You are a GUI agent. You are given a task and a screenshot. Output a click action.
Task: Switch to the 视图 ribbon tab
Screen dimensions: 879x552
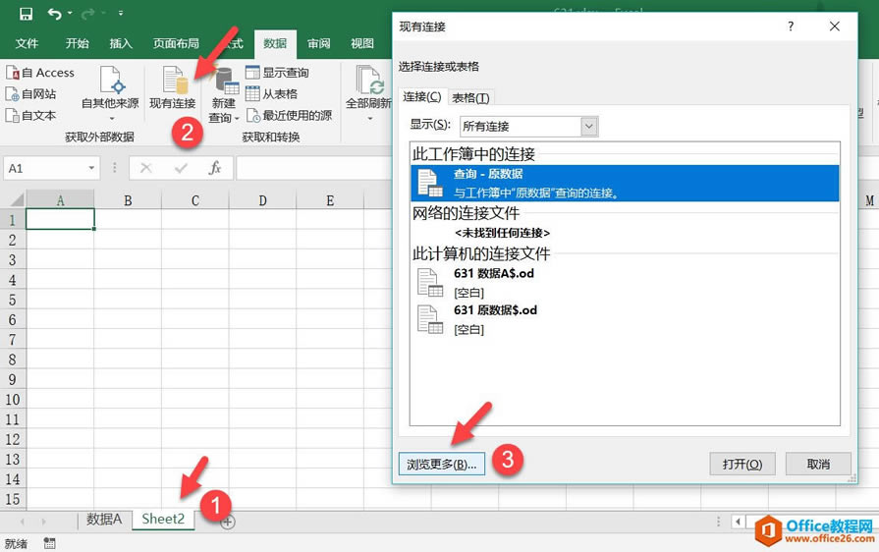pyautogui.click(x=362, y=43)
